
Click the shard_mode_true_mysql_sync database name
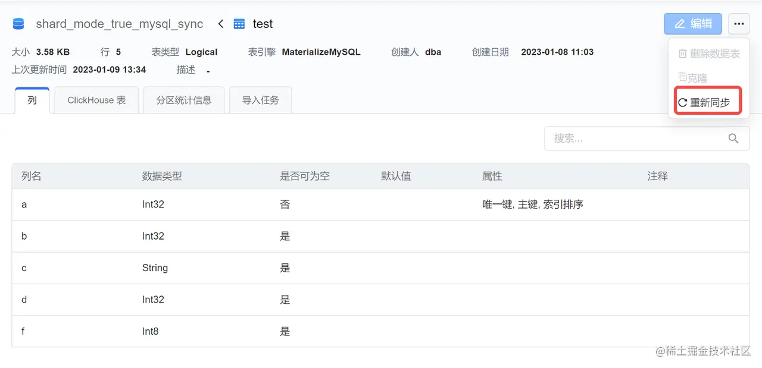[x=120, y=24]
